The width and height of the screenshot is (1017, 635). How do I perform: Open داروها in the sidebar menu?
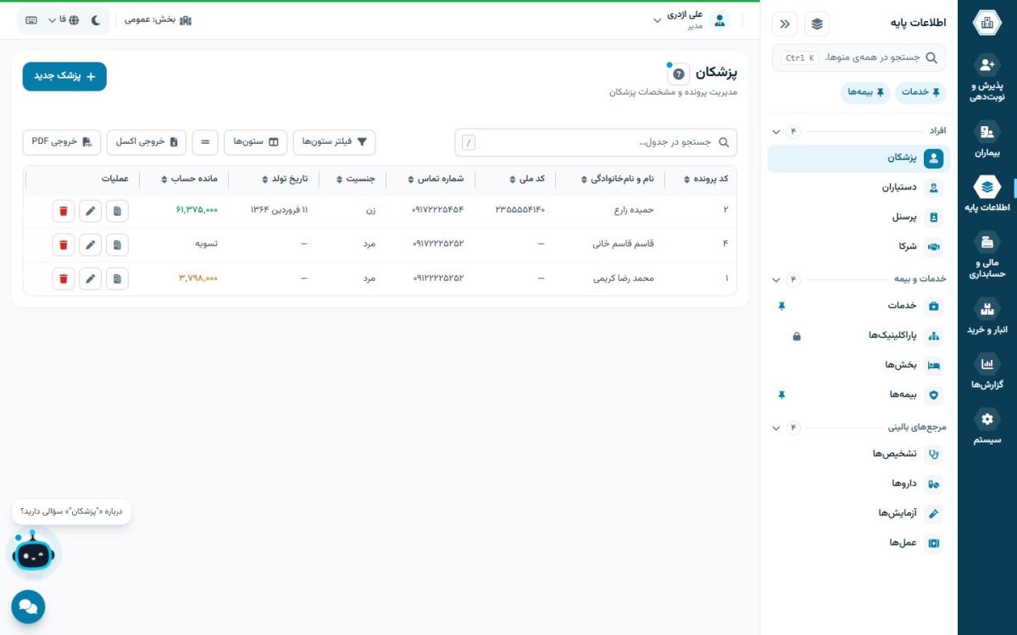[859, 483]
